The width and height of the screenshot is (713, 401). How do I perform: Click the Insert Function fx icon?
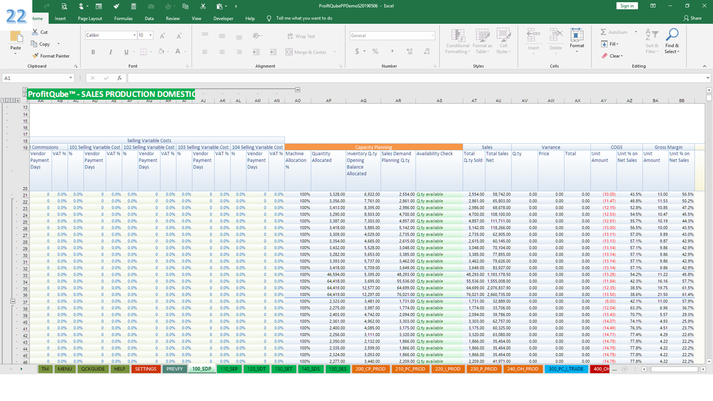pos(119,78)
